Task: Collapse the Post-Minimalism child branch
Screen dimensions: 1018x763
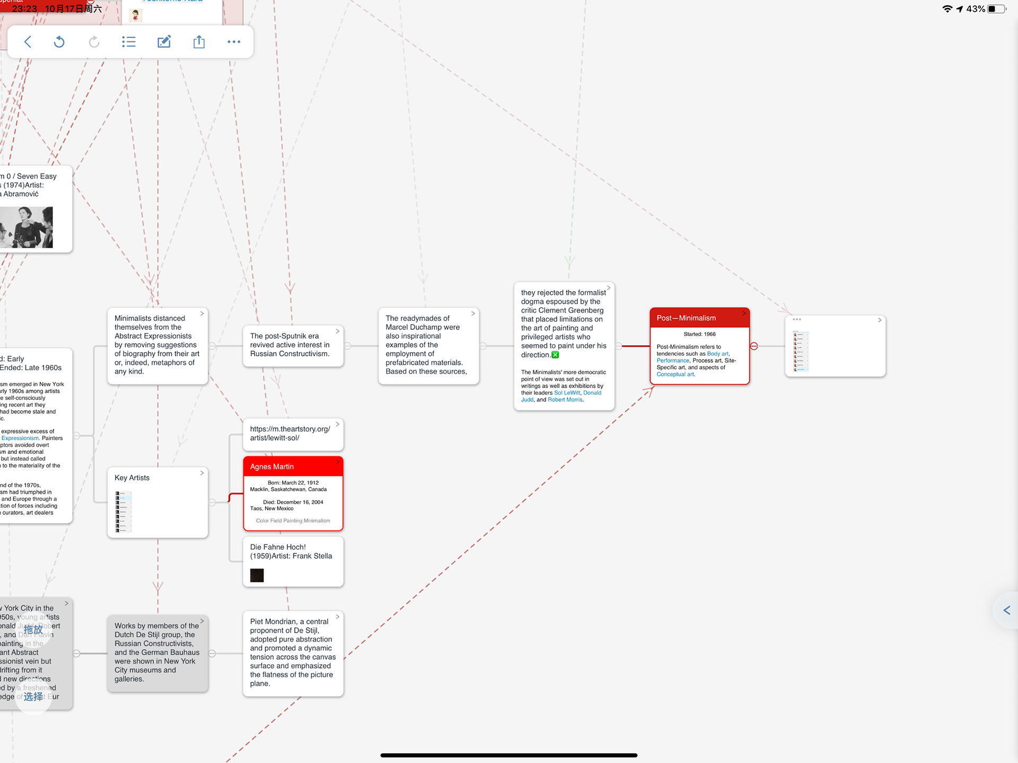Action: tap(754, 346)
